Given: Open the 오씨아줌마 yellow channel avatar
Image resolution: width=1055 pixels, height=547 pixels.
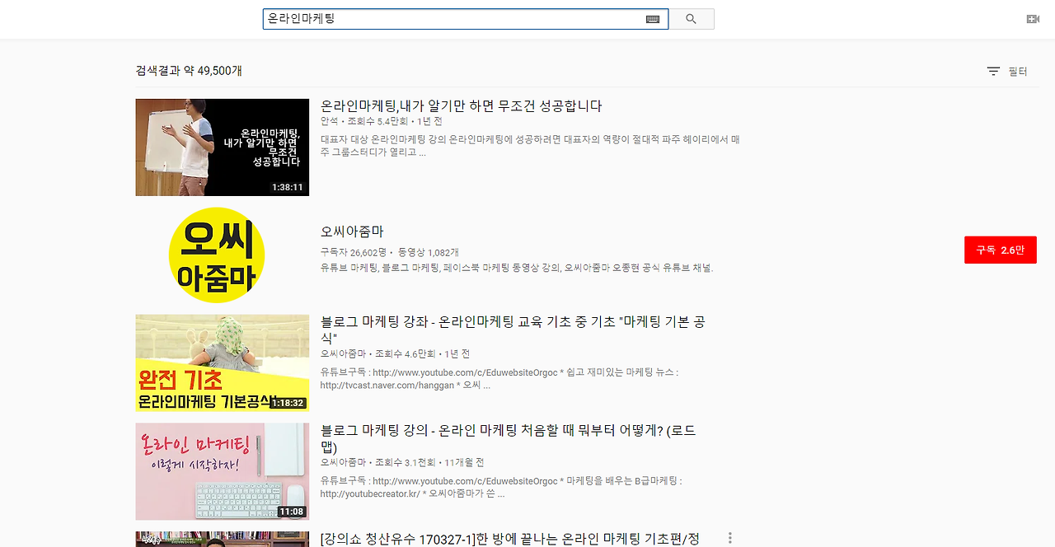Looking at the screenshot, I should 217,255.
